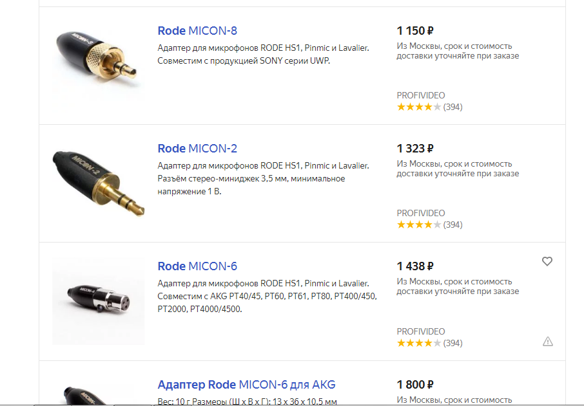The width and height of the screenshot is (584, 406).
Task: Click the 1 800 ₽ price
Action: (415, 384)
